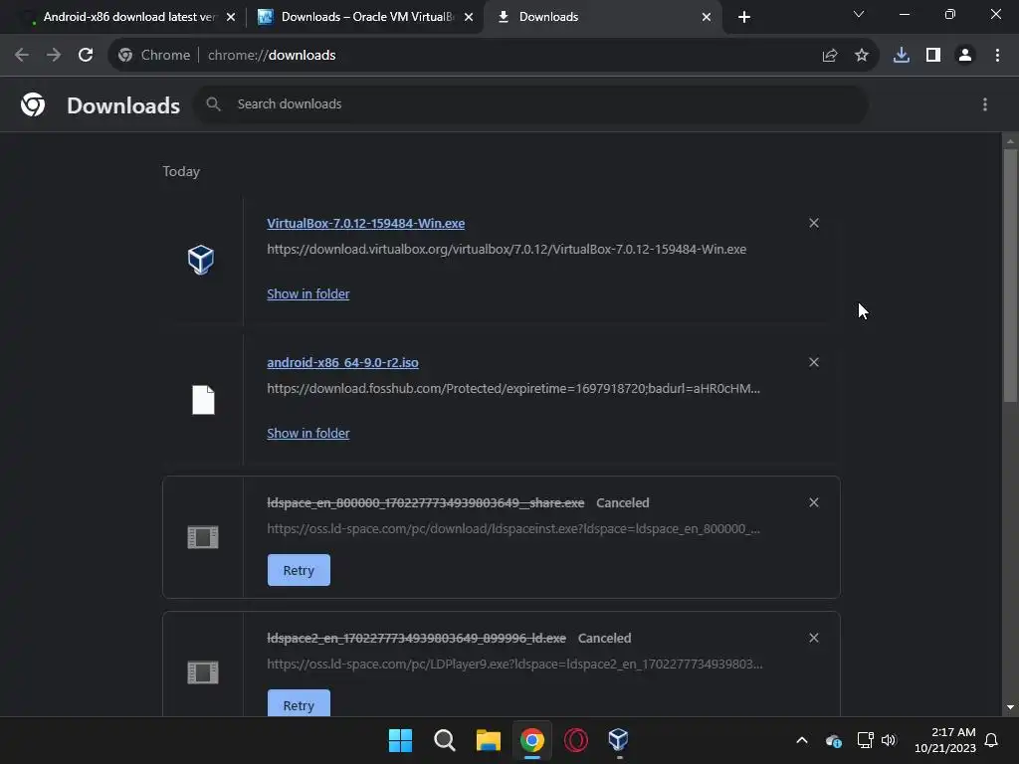Screen dimensions: 1019x764
Task: Click the VirtualBox download URL text
Action: tap(507, 249)
